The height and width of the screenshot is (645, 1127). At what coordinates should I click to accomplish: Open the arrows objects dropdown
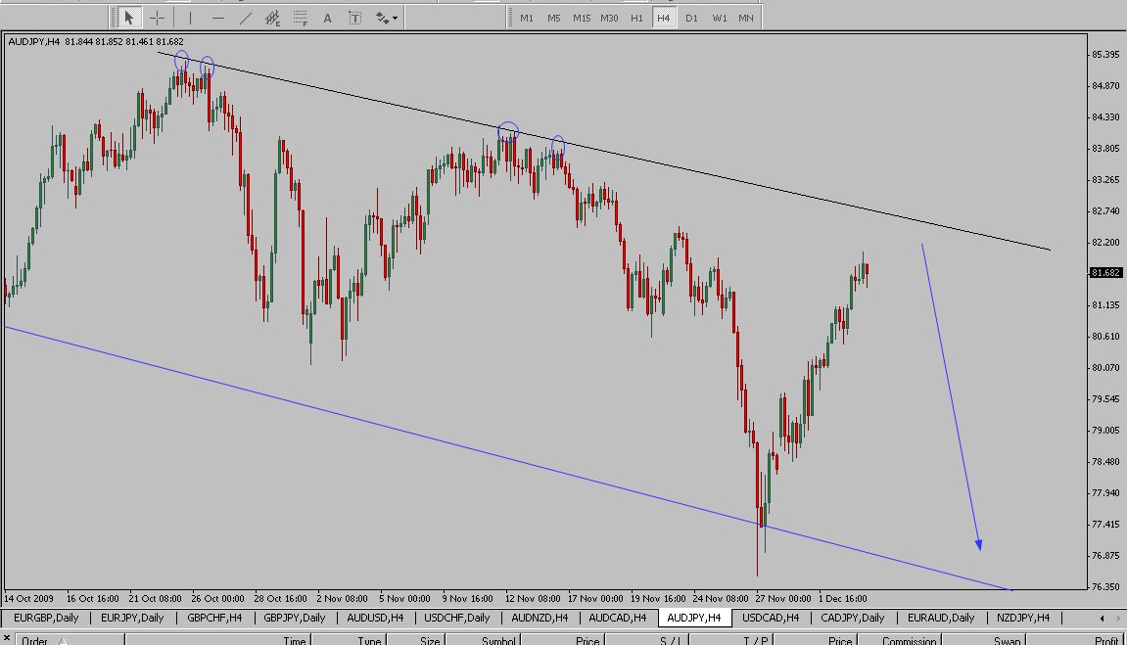(385, 18)
